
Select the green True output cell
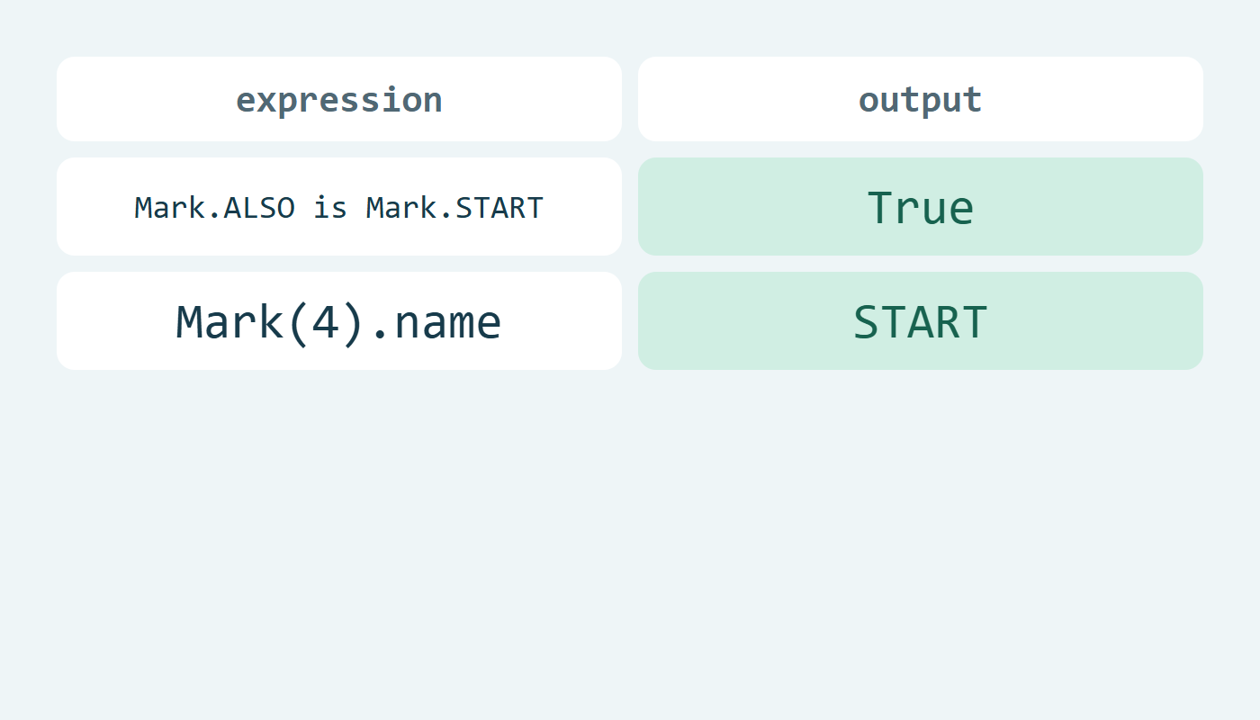tap(921, 207)
